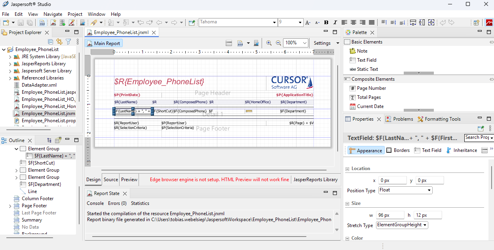Click the Zoom In magnifier icon
This screenshot has width=494, height=250.
[x=269, y=43]
